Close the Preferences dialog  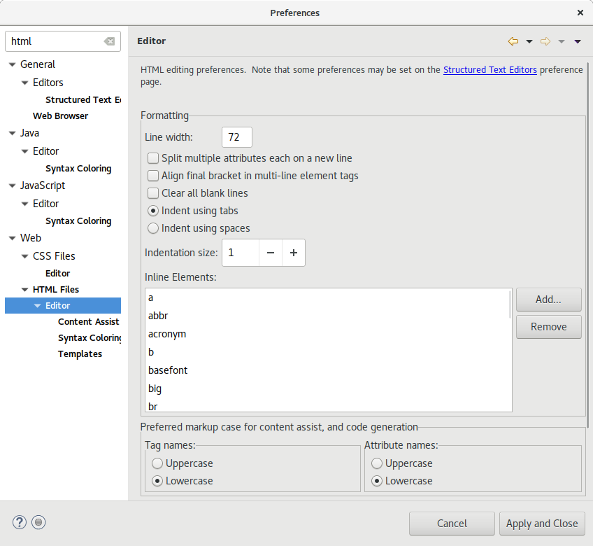(x=580, y=13)
